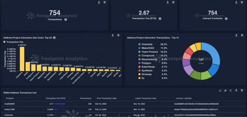Image resolution: width=247 pixels, height=118 pixels.
Task: Click the Compound bar in gas chart
Action: pyautogui.click(x=33, y=68)
